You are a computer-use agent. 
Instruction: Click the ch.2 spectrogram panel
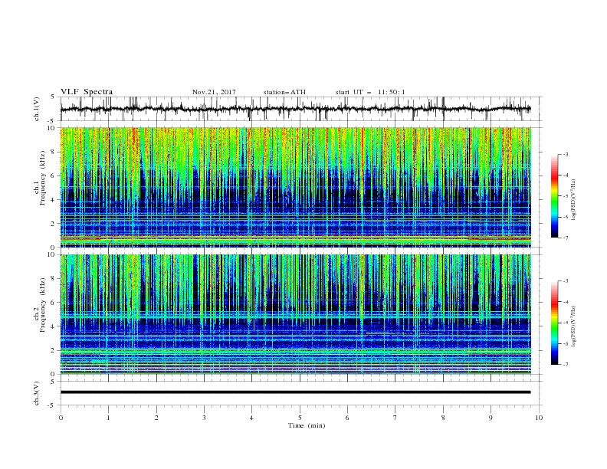[x=296, y=314]
